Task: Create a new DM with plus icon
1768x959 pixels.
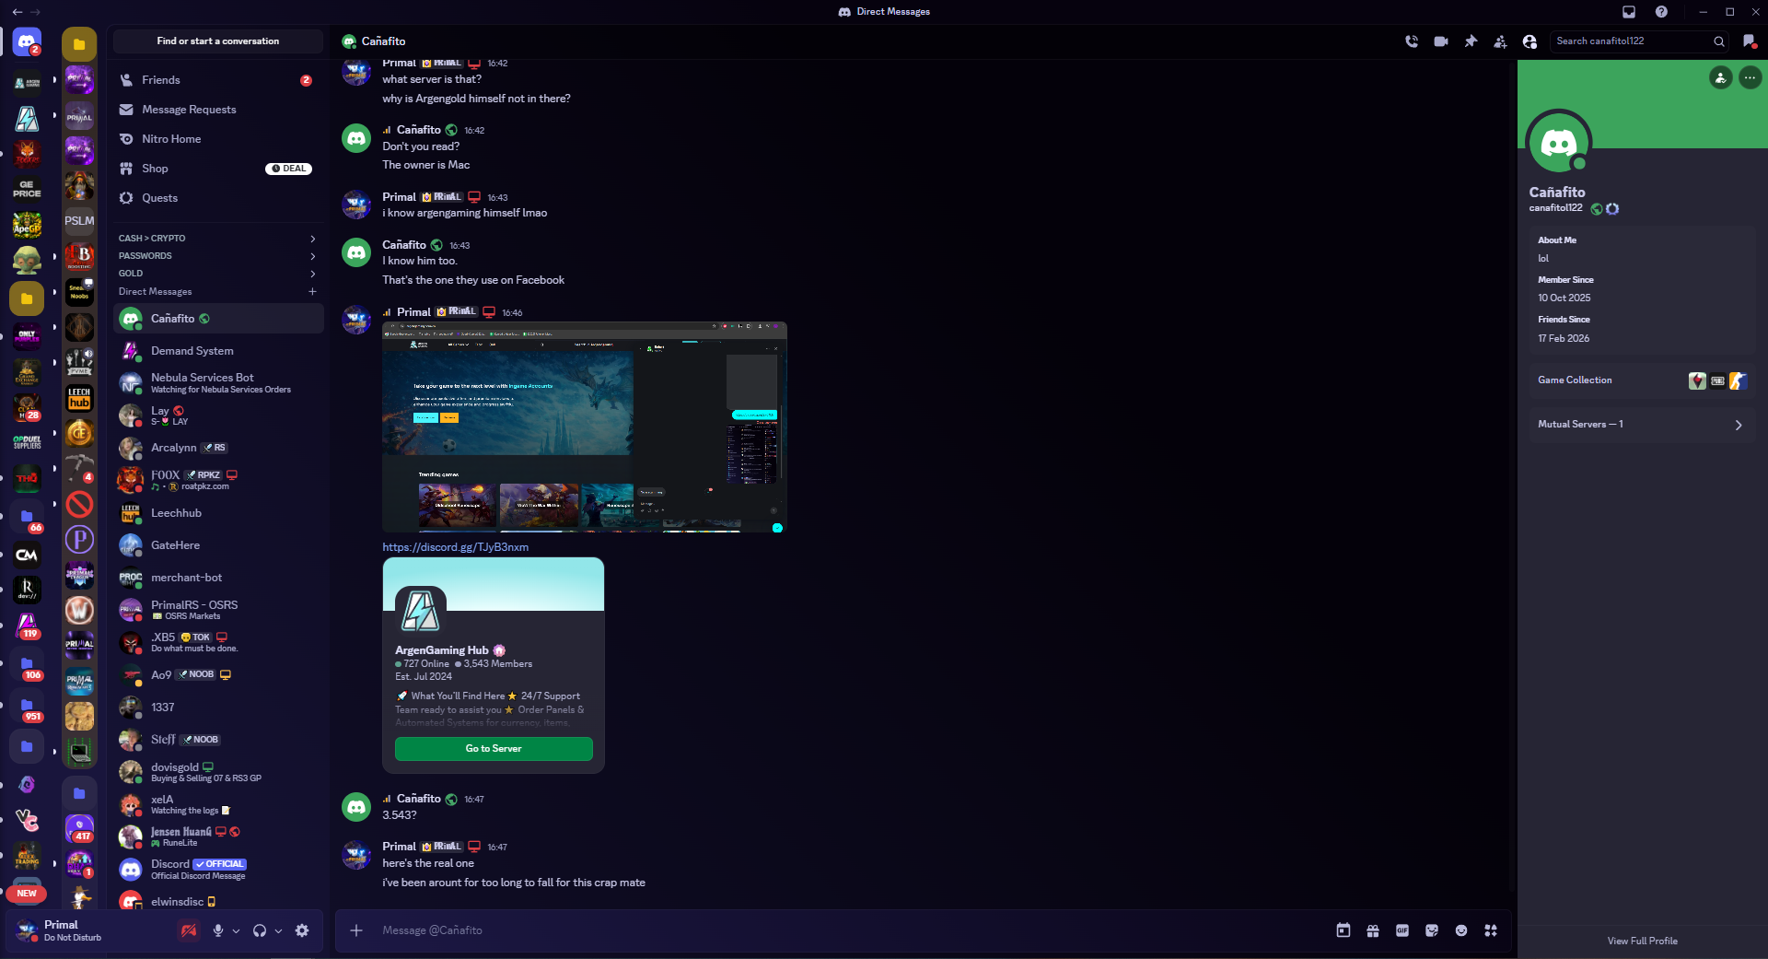Action: [313, 292]
